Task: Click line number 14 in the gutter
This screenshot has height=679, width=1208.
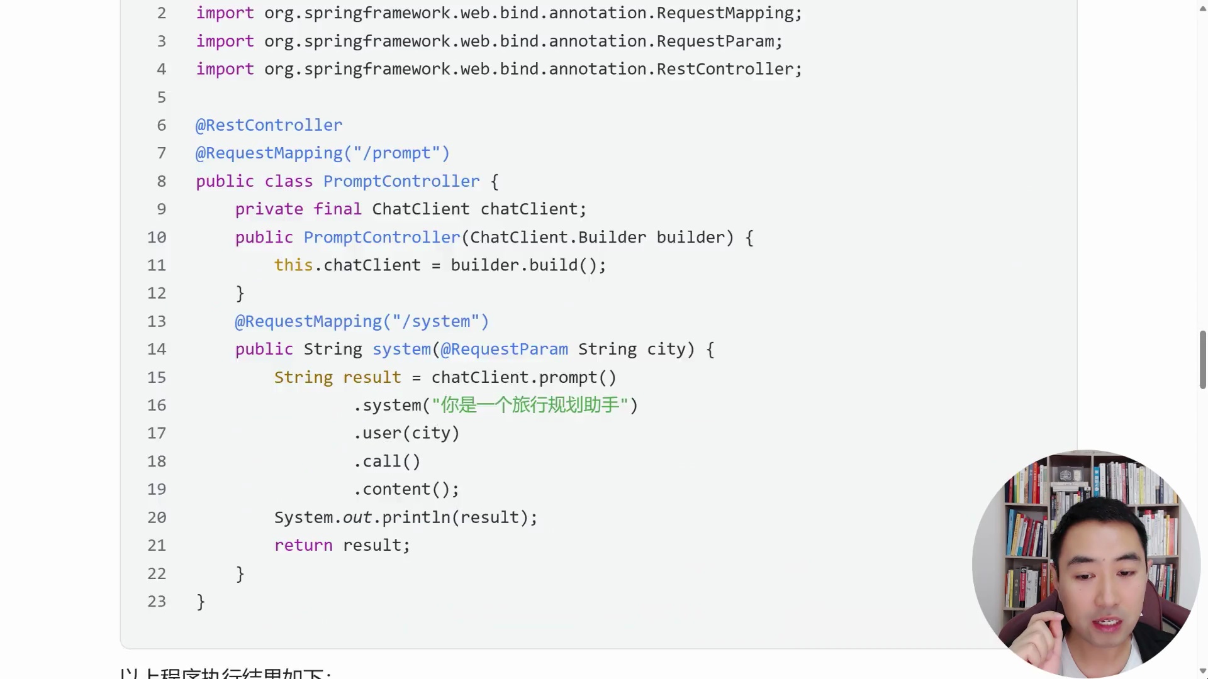Action: click(157, 350)
